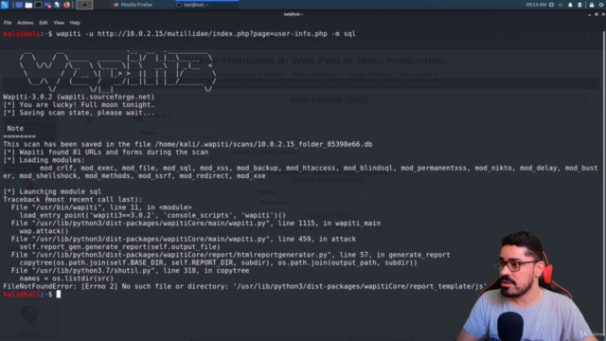Click the log out icon in panel
Image resolution: width=606 pixels, height=341 pixels.
pyautogui.click(x=602, y=5)
